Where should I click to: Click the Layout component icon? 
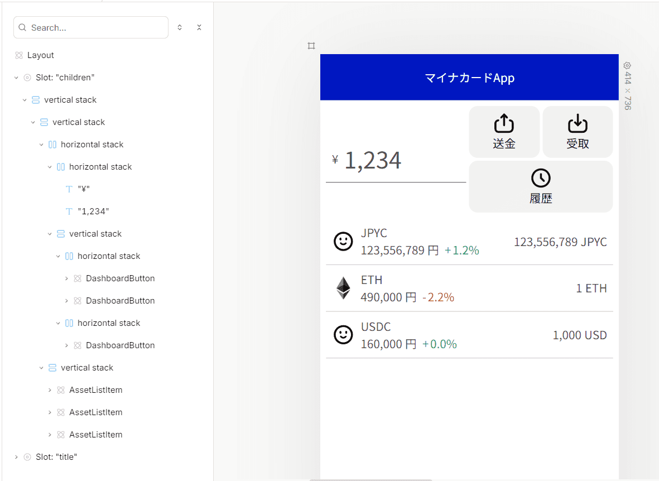click(x=19, y=55)
